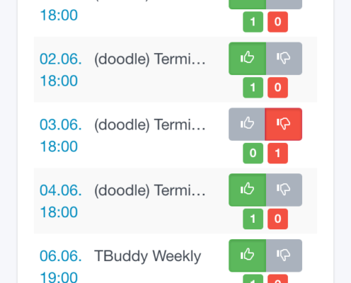The image size is (351, 283).
Task: Thumbs up TBuddy Weekly on 06.06.
Action: click(247, 255)
